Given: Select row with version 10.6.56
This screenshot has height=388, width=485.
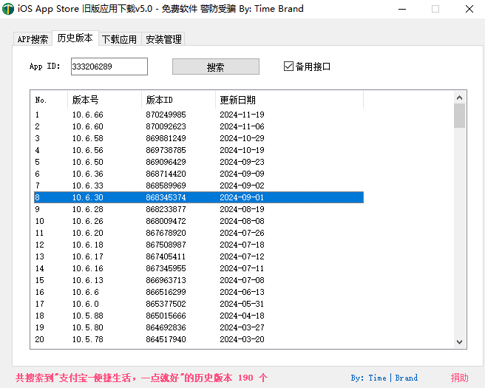Looking at the screenshot, I should click(x=199, y=150).
